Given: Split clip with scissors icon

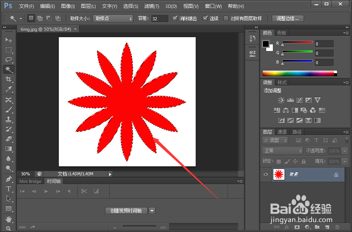Looking at the screenshot, I should pyautogui.click(x=84, y=191).
